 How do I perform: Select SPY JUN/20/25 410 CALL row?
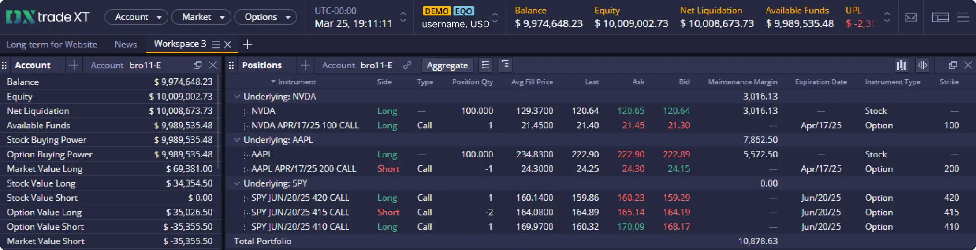600,227
